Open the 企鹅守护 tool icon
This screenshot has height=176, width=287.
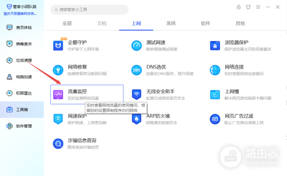click(58, 45)
